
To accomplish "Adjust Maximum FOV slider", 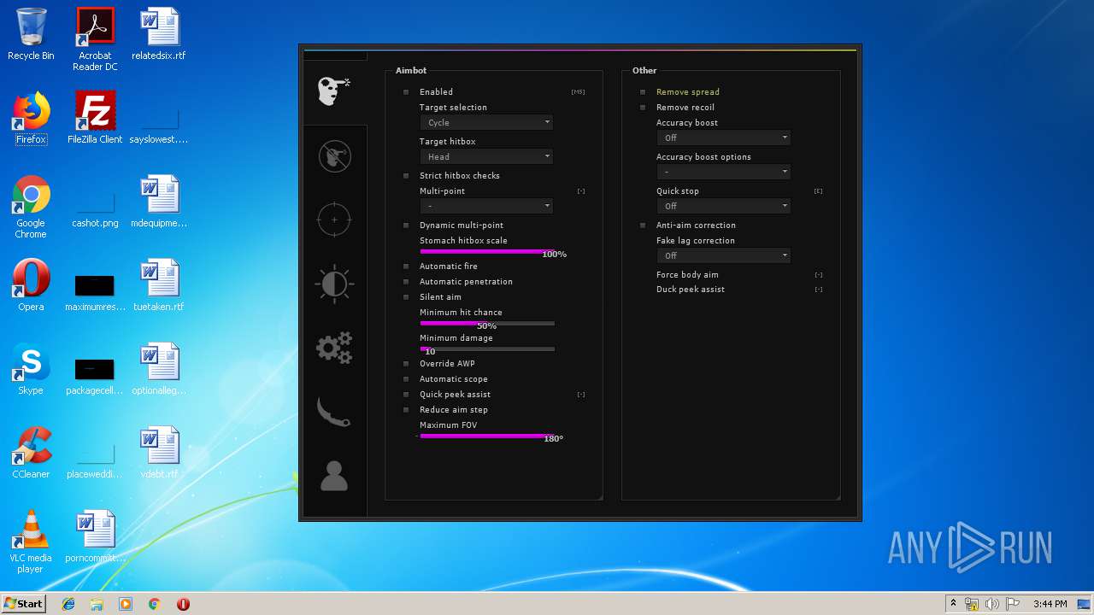I will click(487, 436).
